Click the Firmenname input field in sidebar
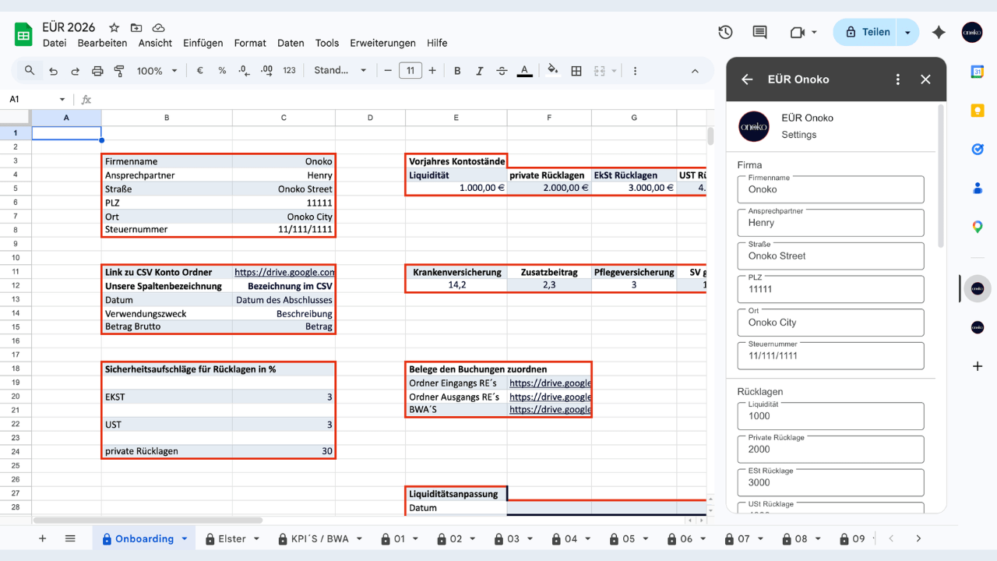This screenshot has height=561, width=997. [830, 189]
